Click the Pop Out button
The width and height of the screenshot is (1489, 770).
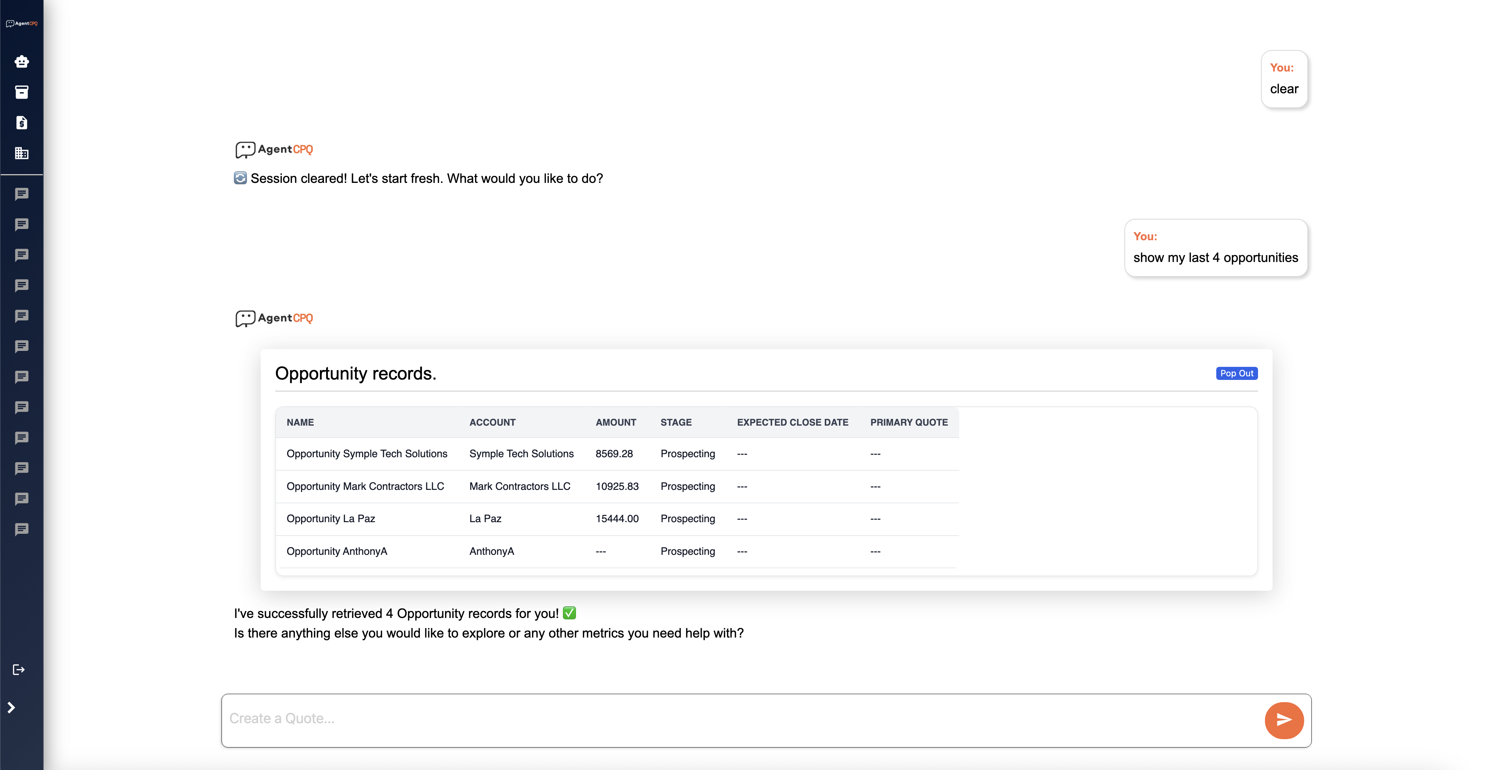pos(1236,373)
